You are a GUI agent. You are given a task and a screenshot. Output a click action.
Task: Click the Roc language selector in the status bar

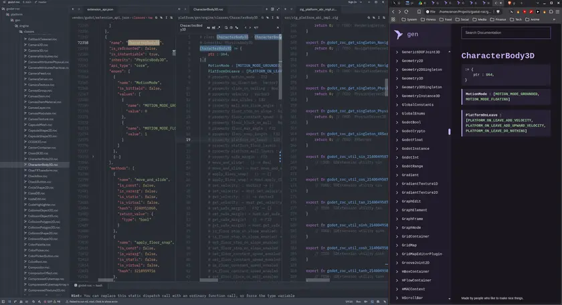coord(358,302)
